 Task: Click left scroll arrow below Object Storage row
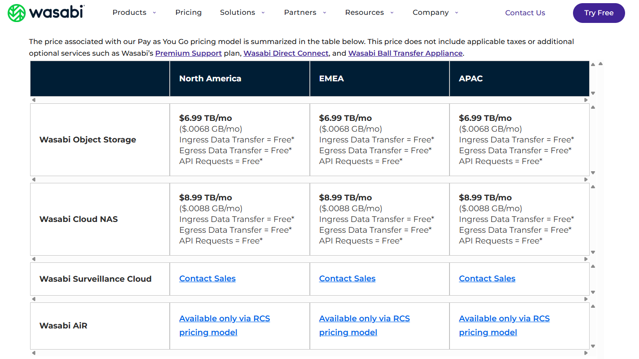pos(34,180)
